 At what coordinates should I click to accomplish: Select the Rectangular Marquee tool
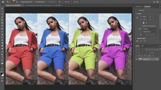[x=2, y=11]
